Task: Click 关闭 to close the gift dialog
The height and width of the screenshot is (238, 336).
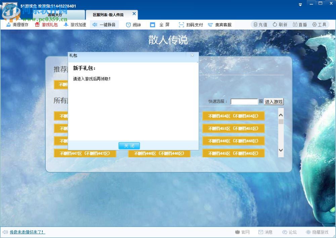Action: click(129, 146)
